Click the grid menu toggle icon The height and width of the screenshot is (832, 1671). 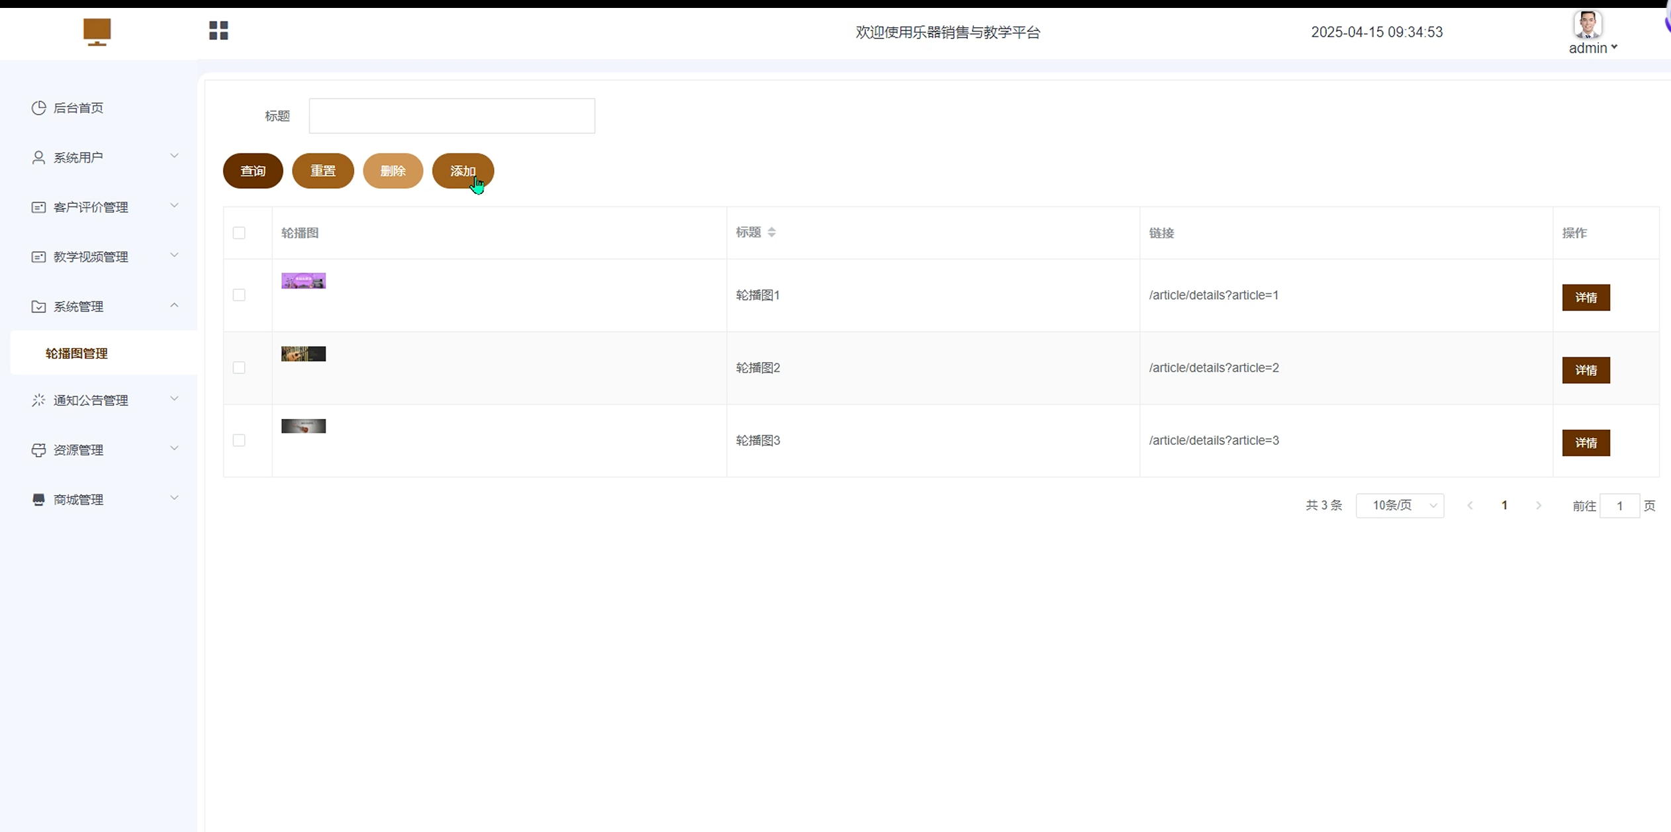coord(218,30)
